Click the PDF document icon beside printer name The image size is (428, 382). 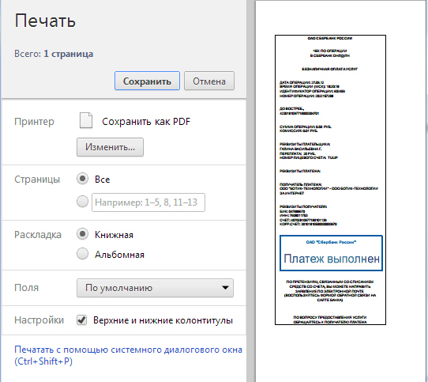tap(86, 120)
